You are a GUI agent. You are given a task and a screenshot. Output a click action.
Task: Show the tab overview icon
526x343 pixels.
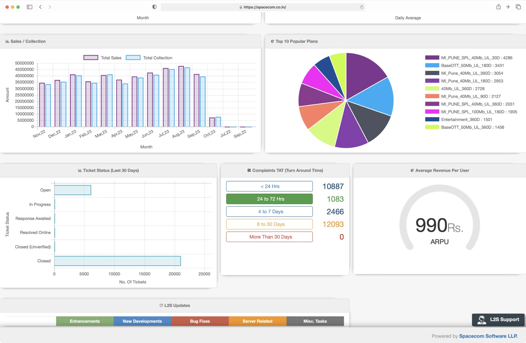tap(518, 7)
